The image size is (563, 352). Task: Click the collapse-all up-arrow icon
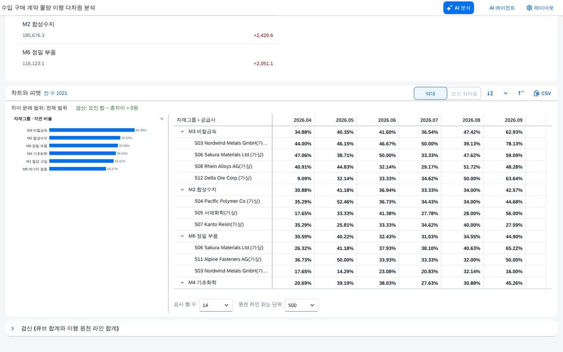tap(521, 93)
